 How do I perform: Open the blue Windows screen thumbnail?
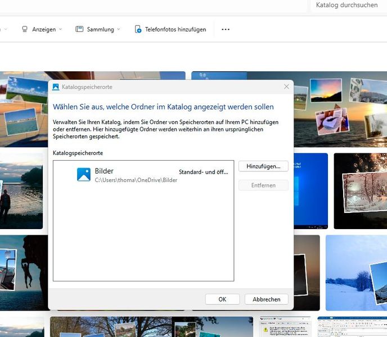pyautogui.click(x=310, y=191)
